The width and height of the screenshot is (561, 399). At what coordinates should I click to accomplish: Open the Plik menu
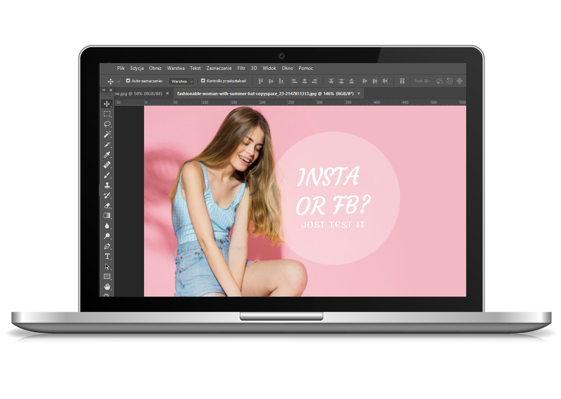[x=121, y=68]
